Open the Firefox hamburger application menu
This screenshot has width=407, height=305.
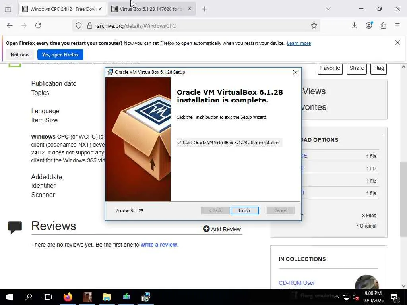point(397,25)
